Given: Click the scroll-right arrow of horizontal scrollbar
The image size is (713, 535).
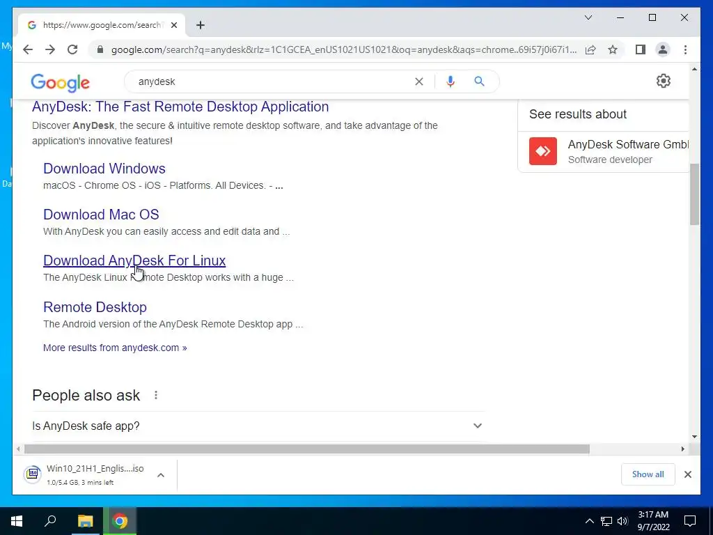Looking at the screenshot, I should [682, 449].
